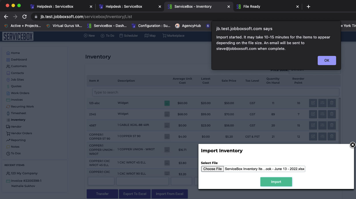Open AgencyHub bookmark

click(x=188, y=26)
